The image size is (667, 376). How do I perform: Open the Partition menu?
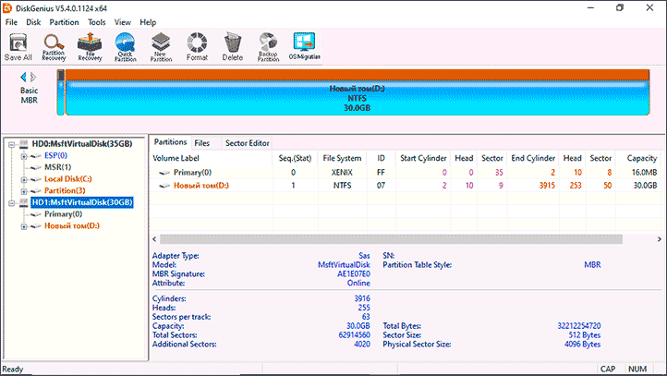(65, 22)
